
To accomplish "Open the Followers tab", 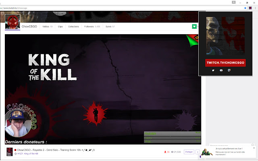I will click(92, 27).
